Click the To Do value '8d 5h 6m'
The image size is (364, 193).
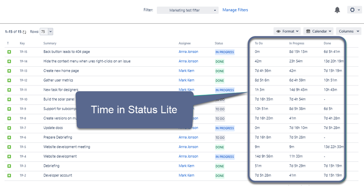262,80
